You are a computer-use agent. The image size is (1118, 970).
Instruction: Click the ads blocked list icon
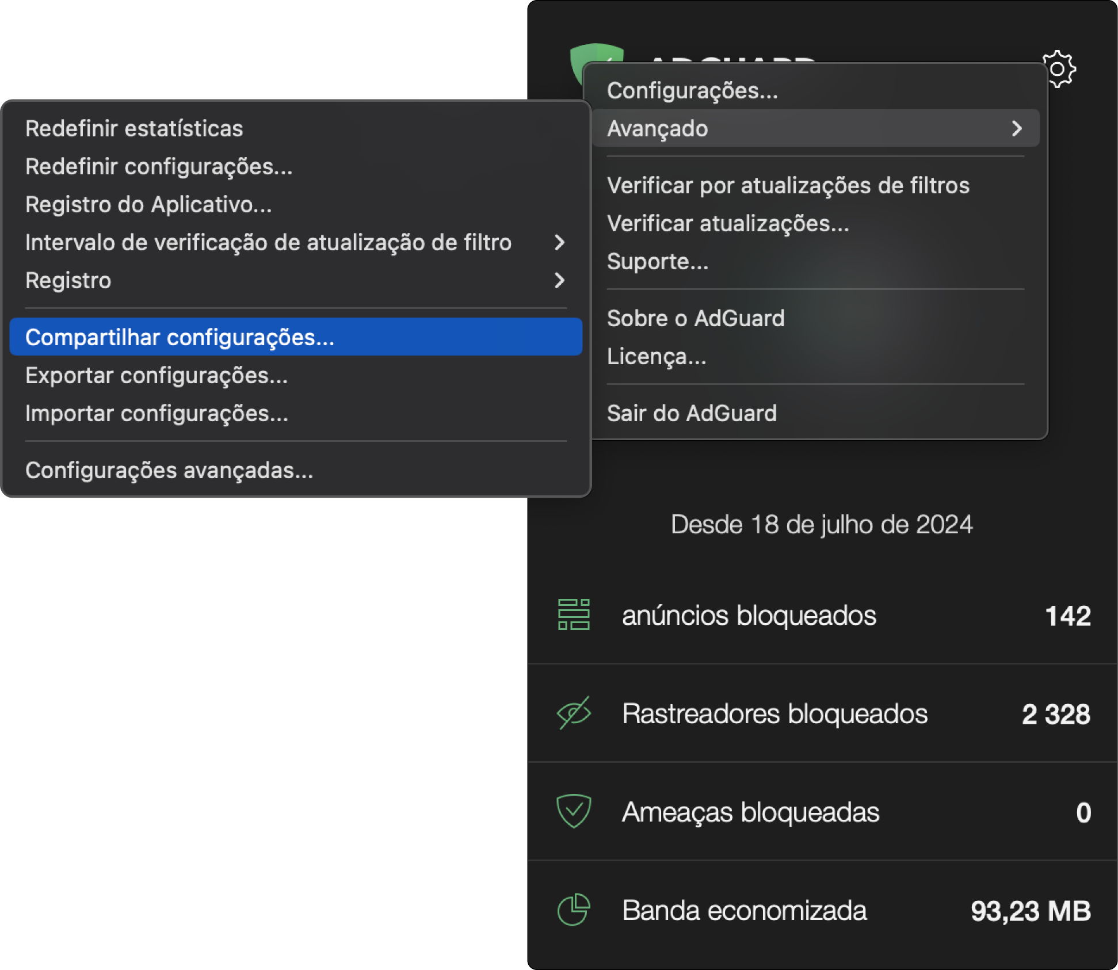574,614
